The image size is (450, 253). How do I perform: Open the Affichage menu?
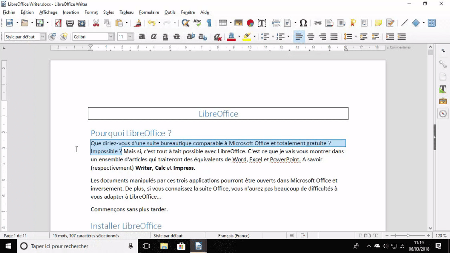[x=48, y=12]
